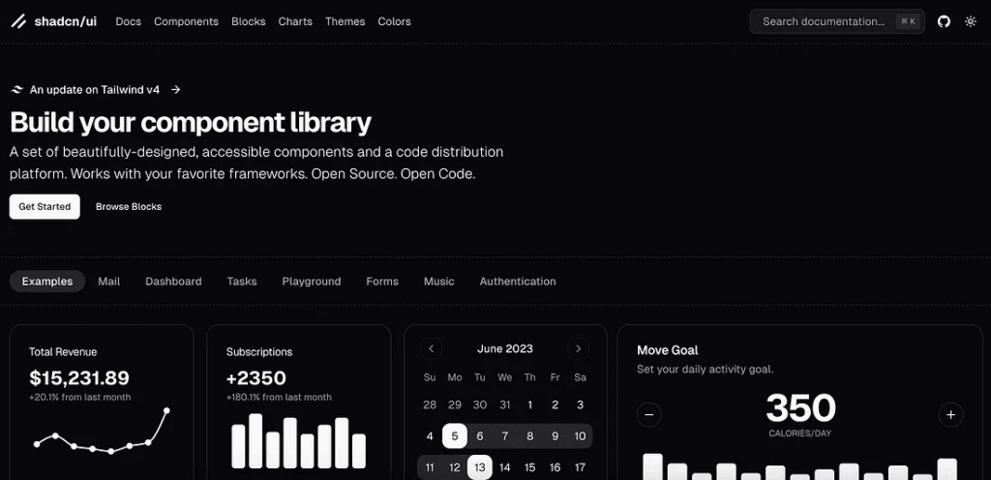Click the arrow after Tailwind v4 update

pos(176,90)
